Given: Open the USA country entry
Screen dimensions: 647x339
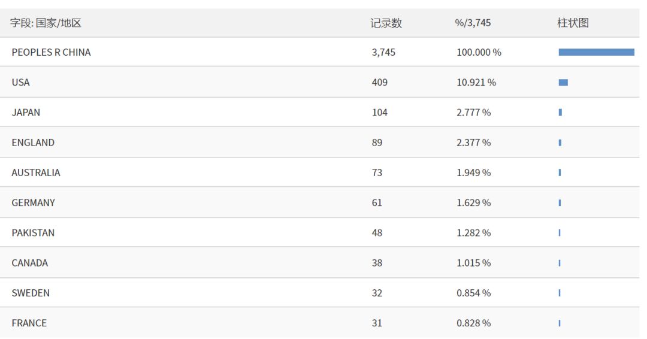Looking at the screenshot, I should click(20, 83).
